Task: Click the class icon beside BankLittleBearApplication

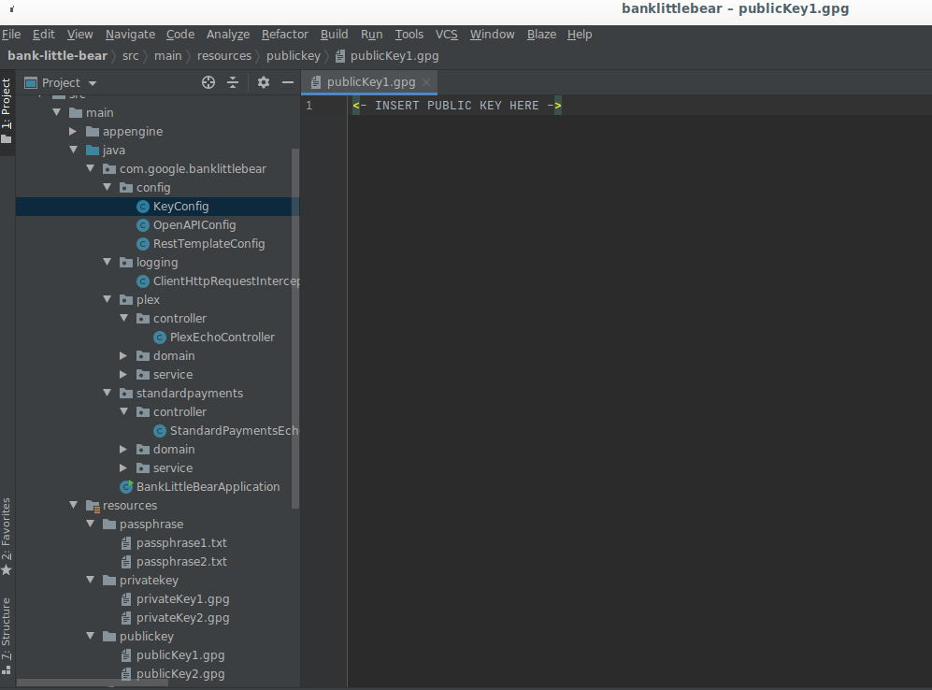Action: point(126,486)
